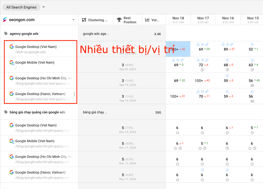The height and width of the screenshot is (189, 263).
Task: Click the list icon above Nov 17 rank 70
Action: point(203,91)
